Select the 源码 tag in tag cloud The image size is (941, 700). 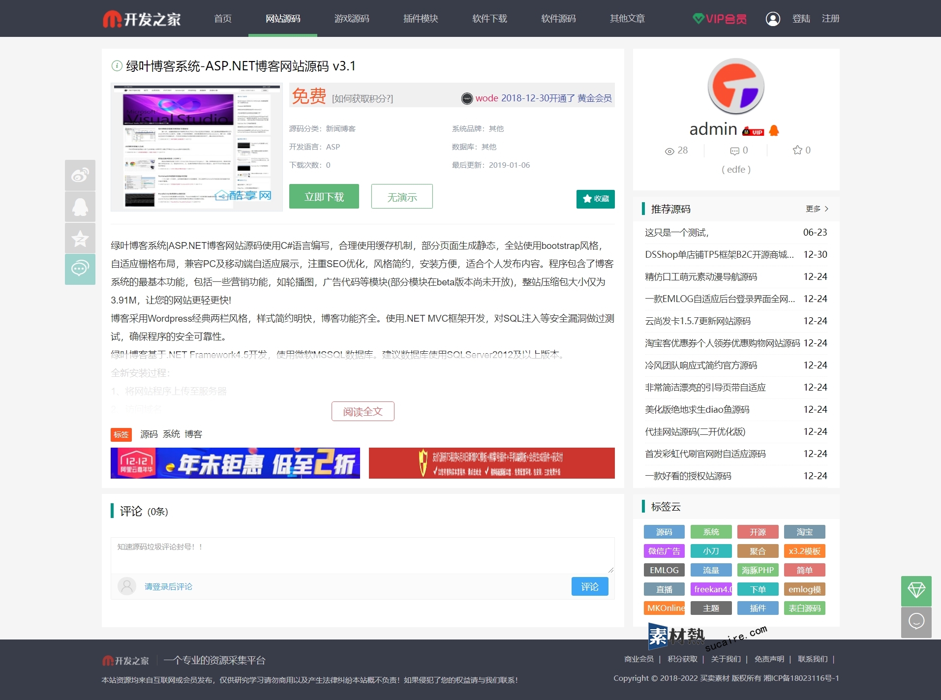click(x=664, y=532)
